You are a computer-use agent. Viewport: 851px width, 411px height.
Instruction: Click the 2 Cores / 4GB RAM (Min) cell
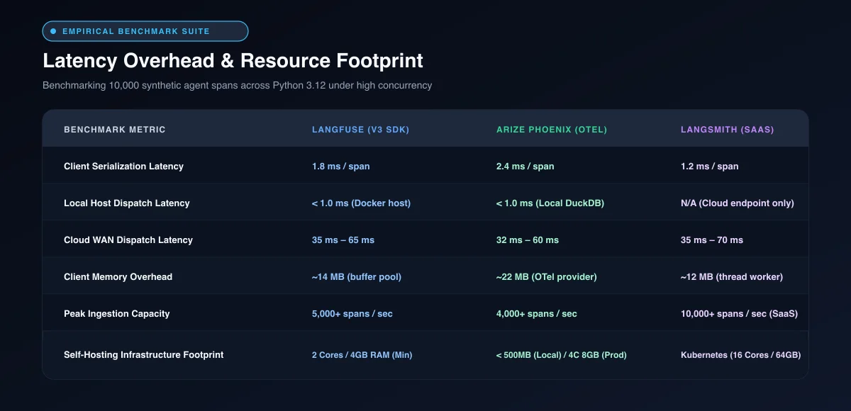pos(362,355)
